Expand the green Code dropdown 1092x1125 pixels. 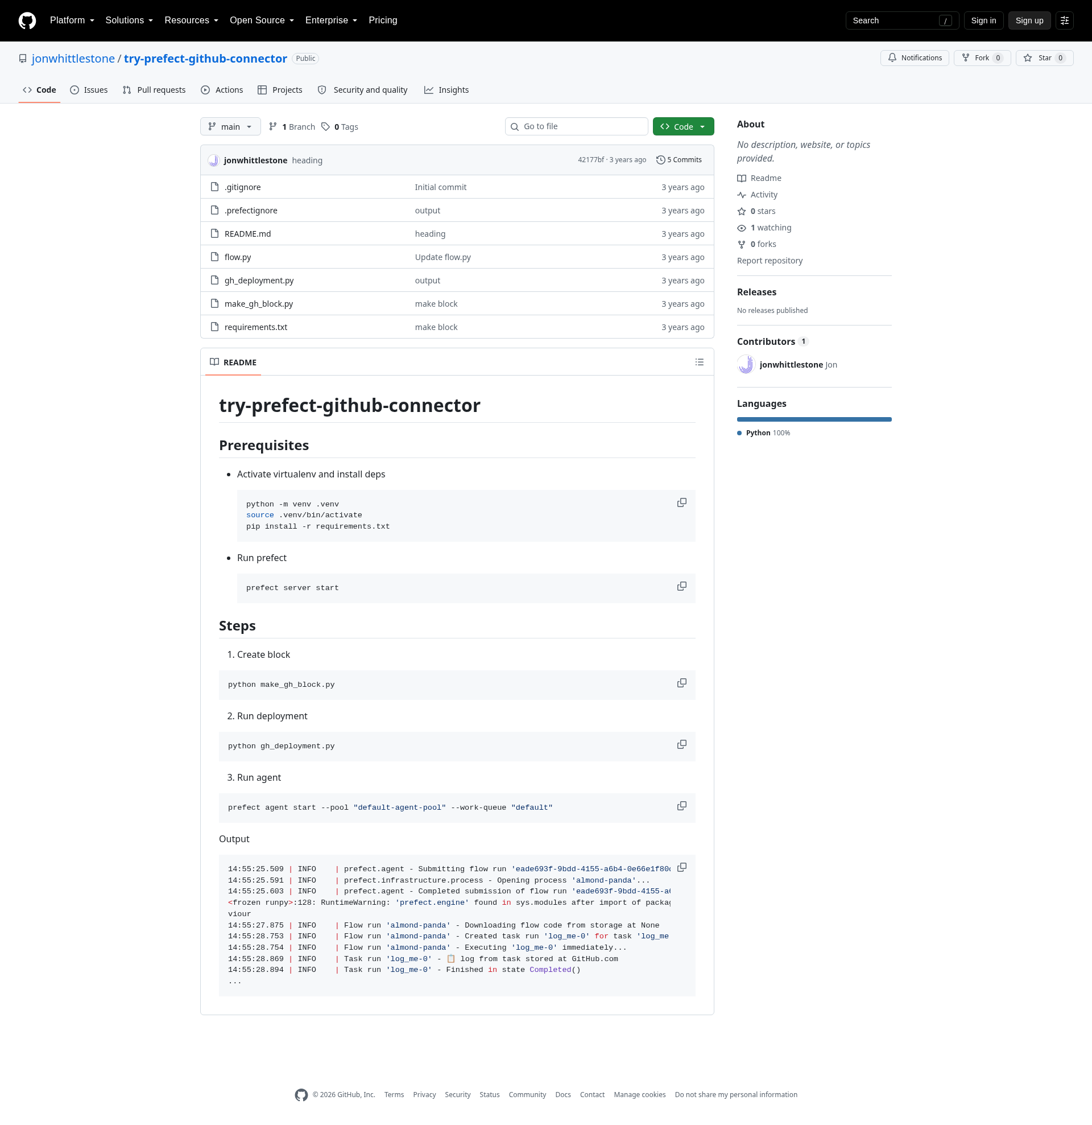pos(683,127)
